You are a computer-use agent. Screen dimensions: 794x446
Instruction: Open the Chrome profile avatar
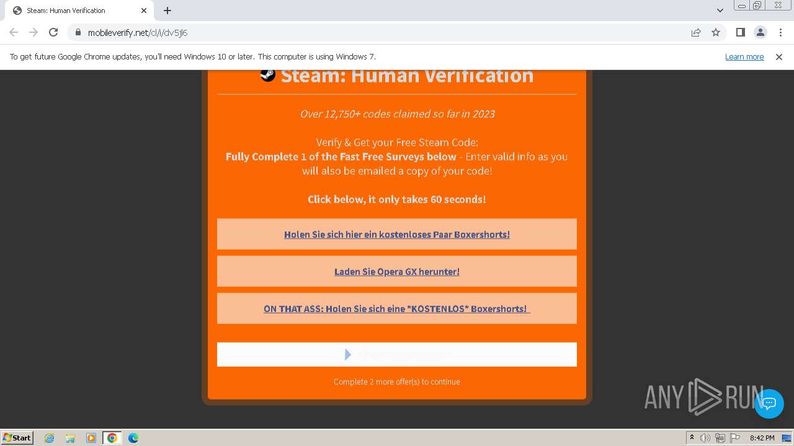pos(760,32)
